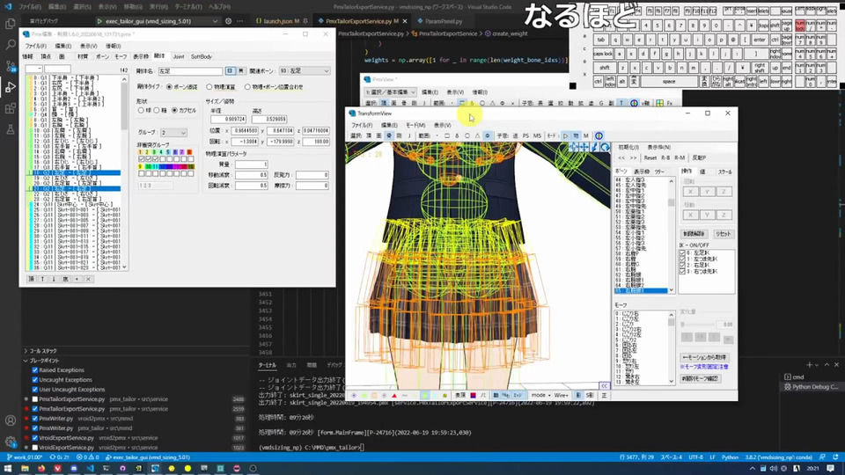Open the VS Code Search sidebar icon
The width and height of the screenshot is (845, 475).
[11, 43]
